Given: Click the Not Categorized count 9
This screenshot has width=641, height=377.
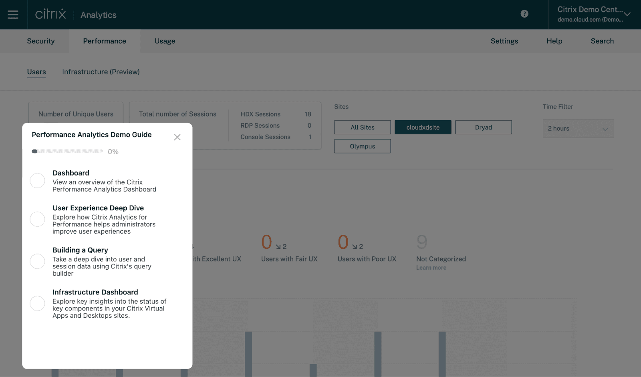Looking at the screenshot, I should tap(422, 242).
